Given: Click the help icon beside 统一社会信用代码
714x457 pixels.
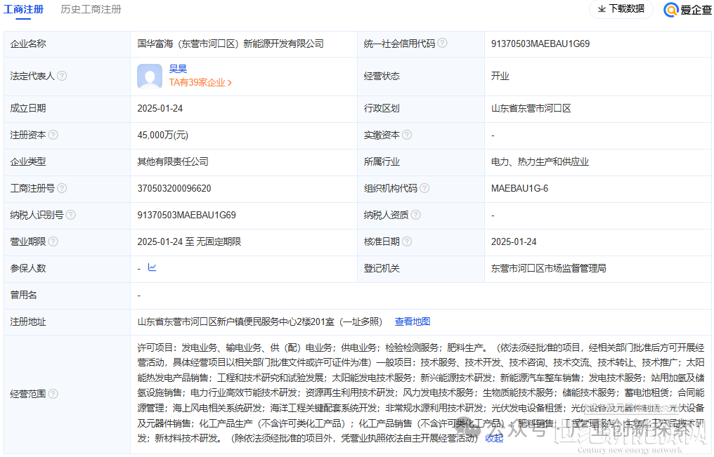Looking at the screenshot, I should pyautogui.click(x=442, y=44).
